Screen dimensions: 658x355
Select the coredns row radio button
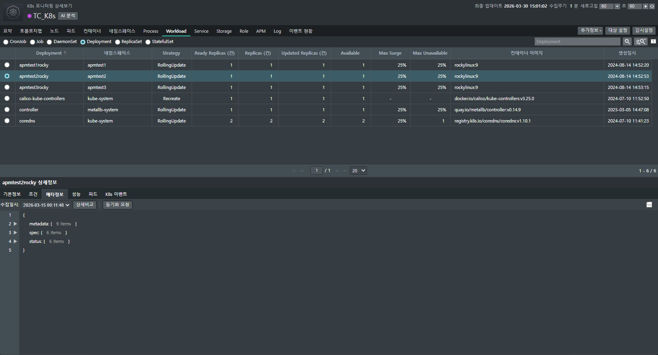tap(7, 120)
